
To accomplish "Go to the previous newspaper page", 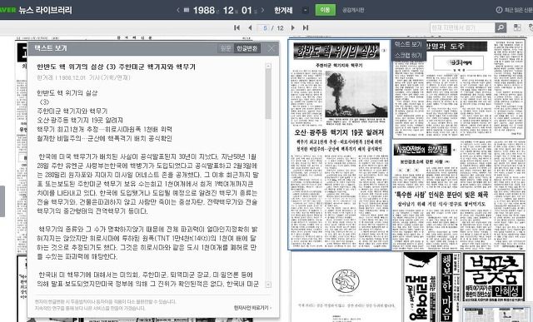I will click(250, 27).
